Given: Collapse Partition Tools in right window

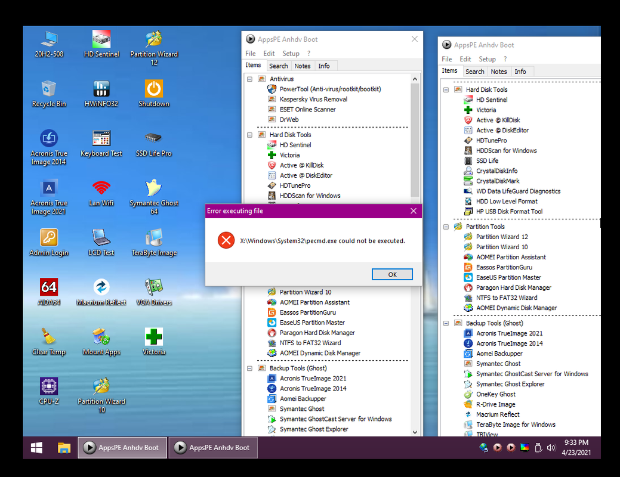Looking at the screenshot, I should coord(446,227).
